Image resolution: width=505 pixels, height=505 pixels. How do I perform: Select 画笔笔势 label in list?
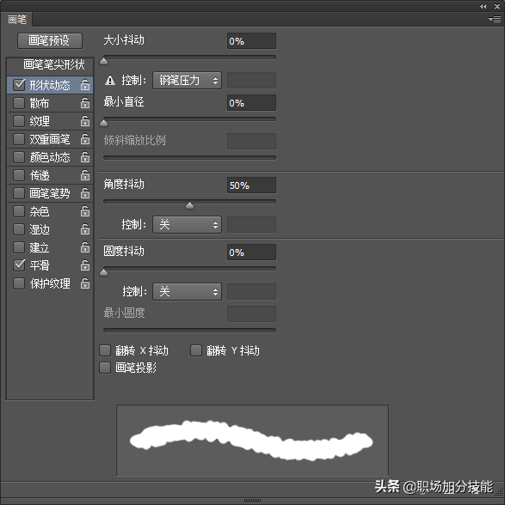click(x=50, y=193)
